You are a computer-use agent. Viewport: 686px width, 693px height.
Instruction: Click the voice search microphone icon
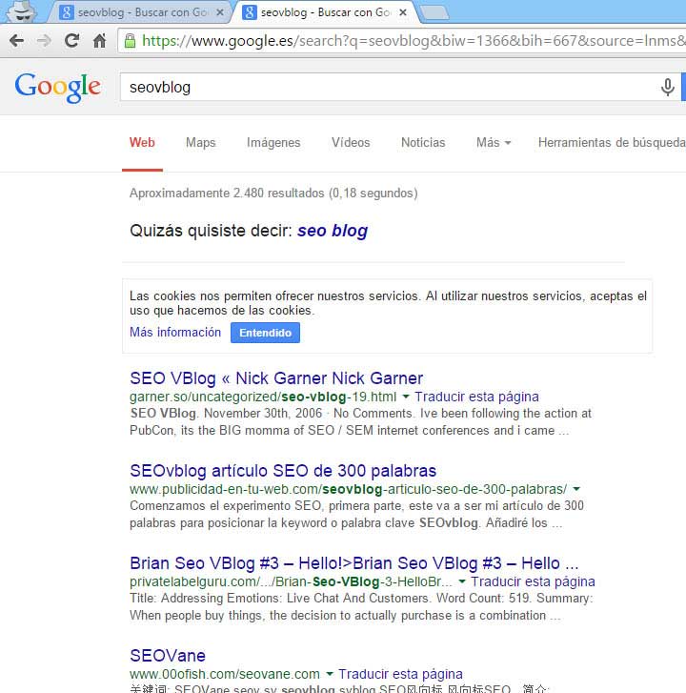(x=667, y=88)
